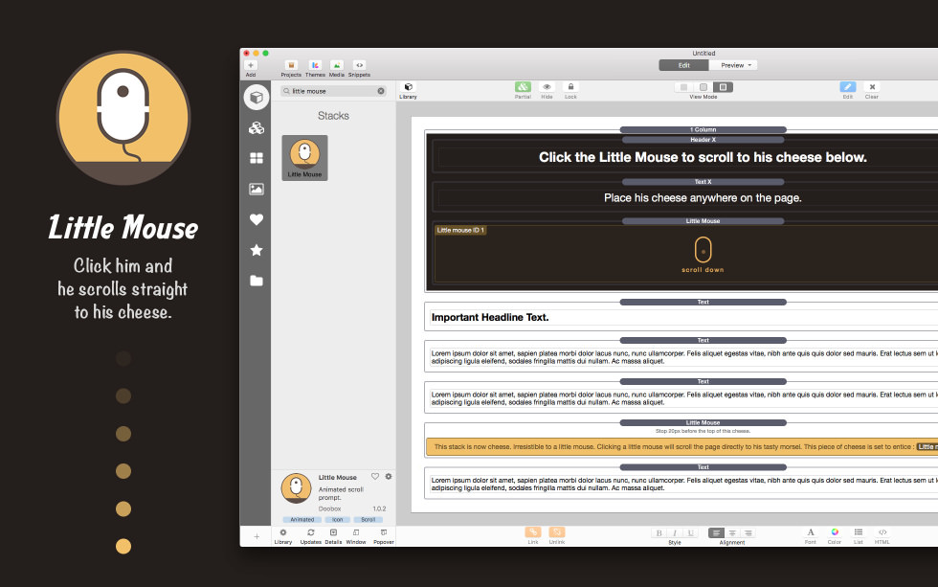938x587 pixels.
Task: Select the four-square grid sidebar icon
Action: click(257, 158)
